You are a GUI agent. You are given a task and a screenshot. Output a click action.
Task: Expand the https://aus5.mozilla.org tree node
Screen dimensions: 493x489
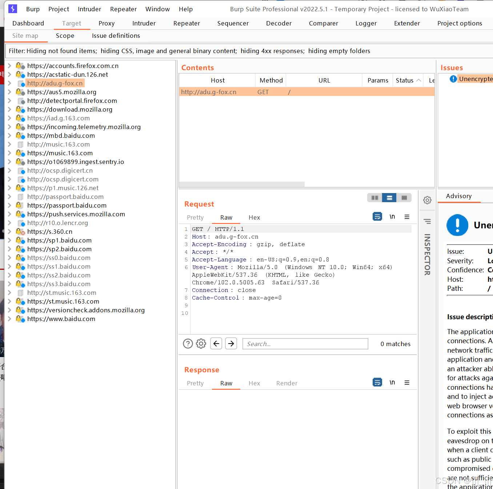pyautogui.click(x=9, y=92)
